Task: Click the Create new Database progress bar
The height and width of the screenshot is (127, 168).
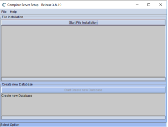Action: (83, 118)
